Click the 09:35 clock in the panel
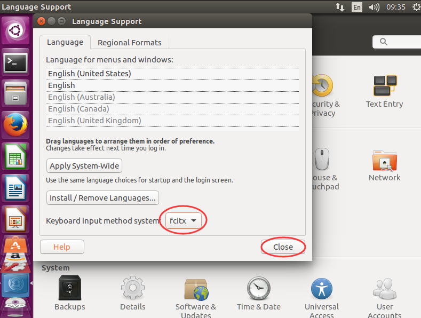Screen dimensions: 421x318 click(396, 7)
